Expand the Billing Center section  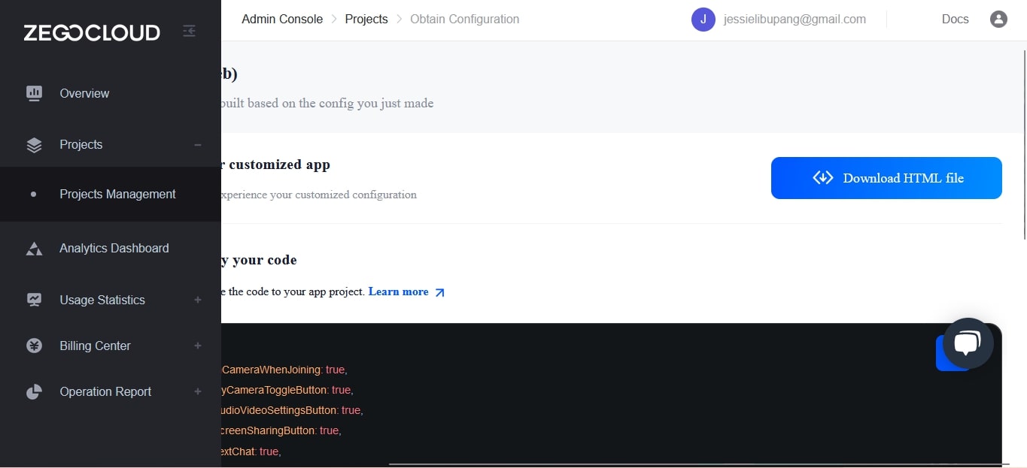tap(198, 346)
